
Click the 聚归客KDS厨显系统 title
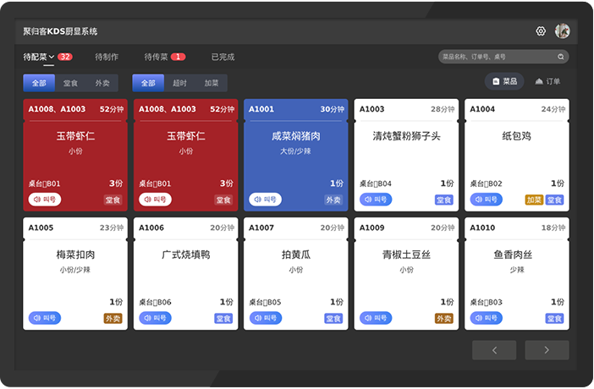pyautogui.click(x=60, y=31)
